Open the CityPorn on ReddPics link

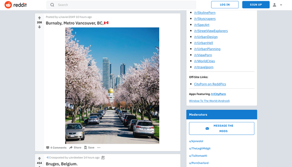(x=210, y=84)
